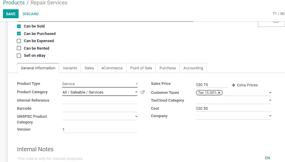Discard the changes
285x162 pixels.
(31, 14)
